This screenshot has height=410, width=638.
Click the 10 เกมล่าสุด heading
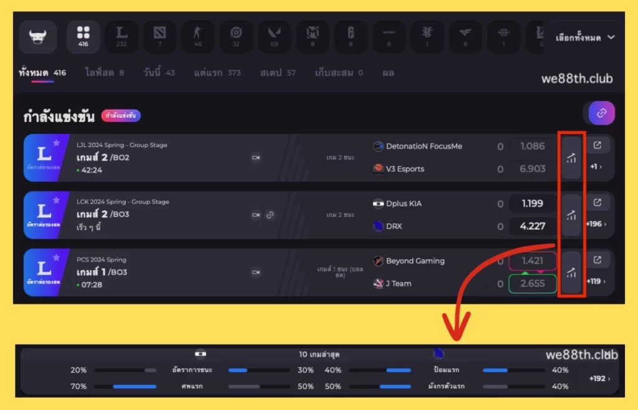click(x=319, y=355)
